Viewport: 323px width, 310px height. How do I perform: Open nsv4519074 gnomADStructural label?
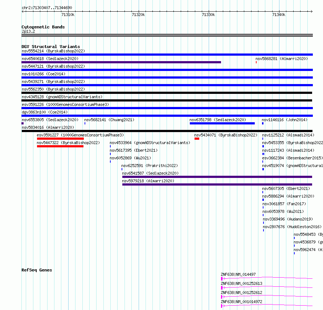(293, 166)
